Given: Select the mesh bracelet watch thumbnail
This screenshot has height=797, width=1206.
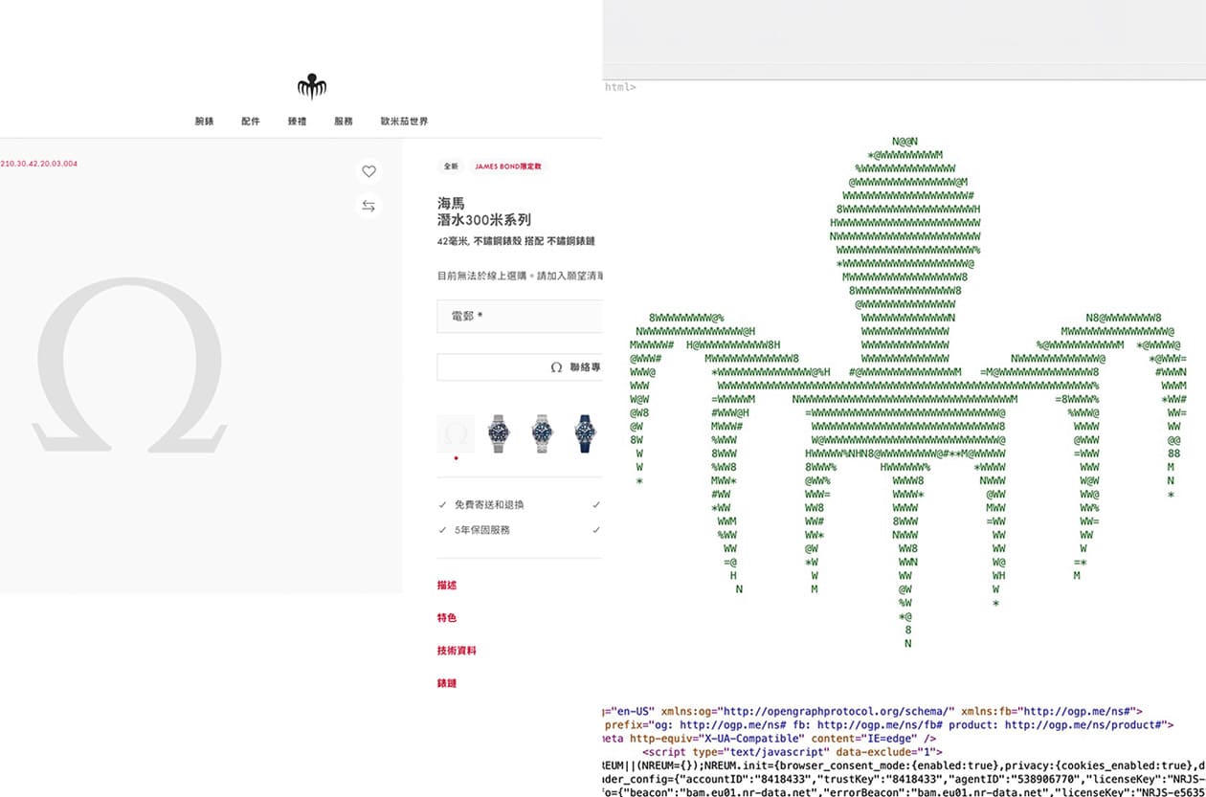Looking at the screenshot, I should (x=499, y=433).
